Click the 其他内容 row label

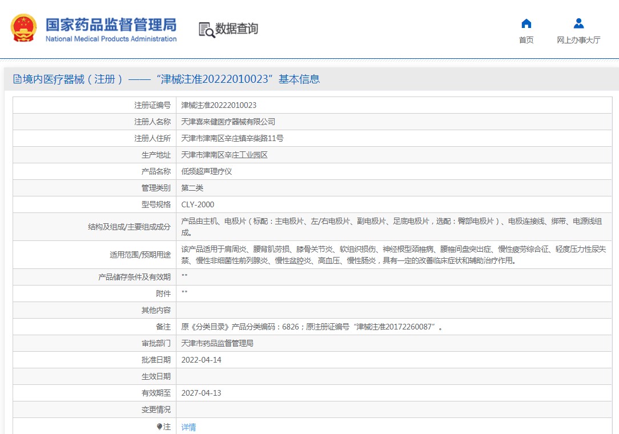click(156, 310)
